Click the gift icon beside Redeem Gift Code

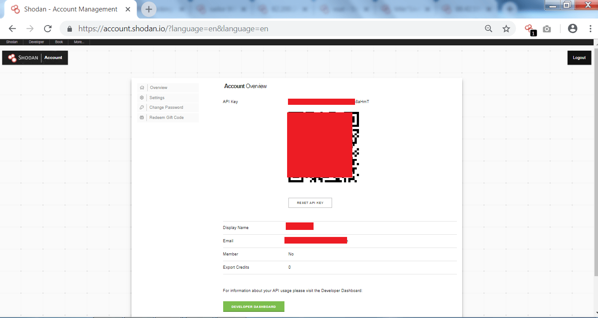click(142, 118)
